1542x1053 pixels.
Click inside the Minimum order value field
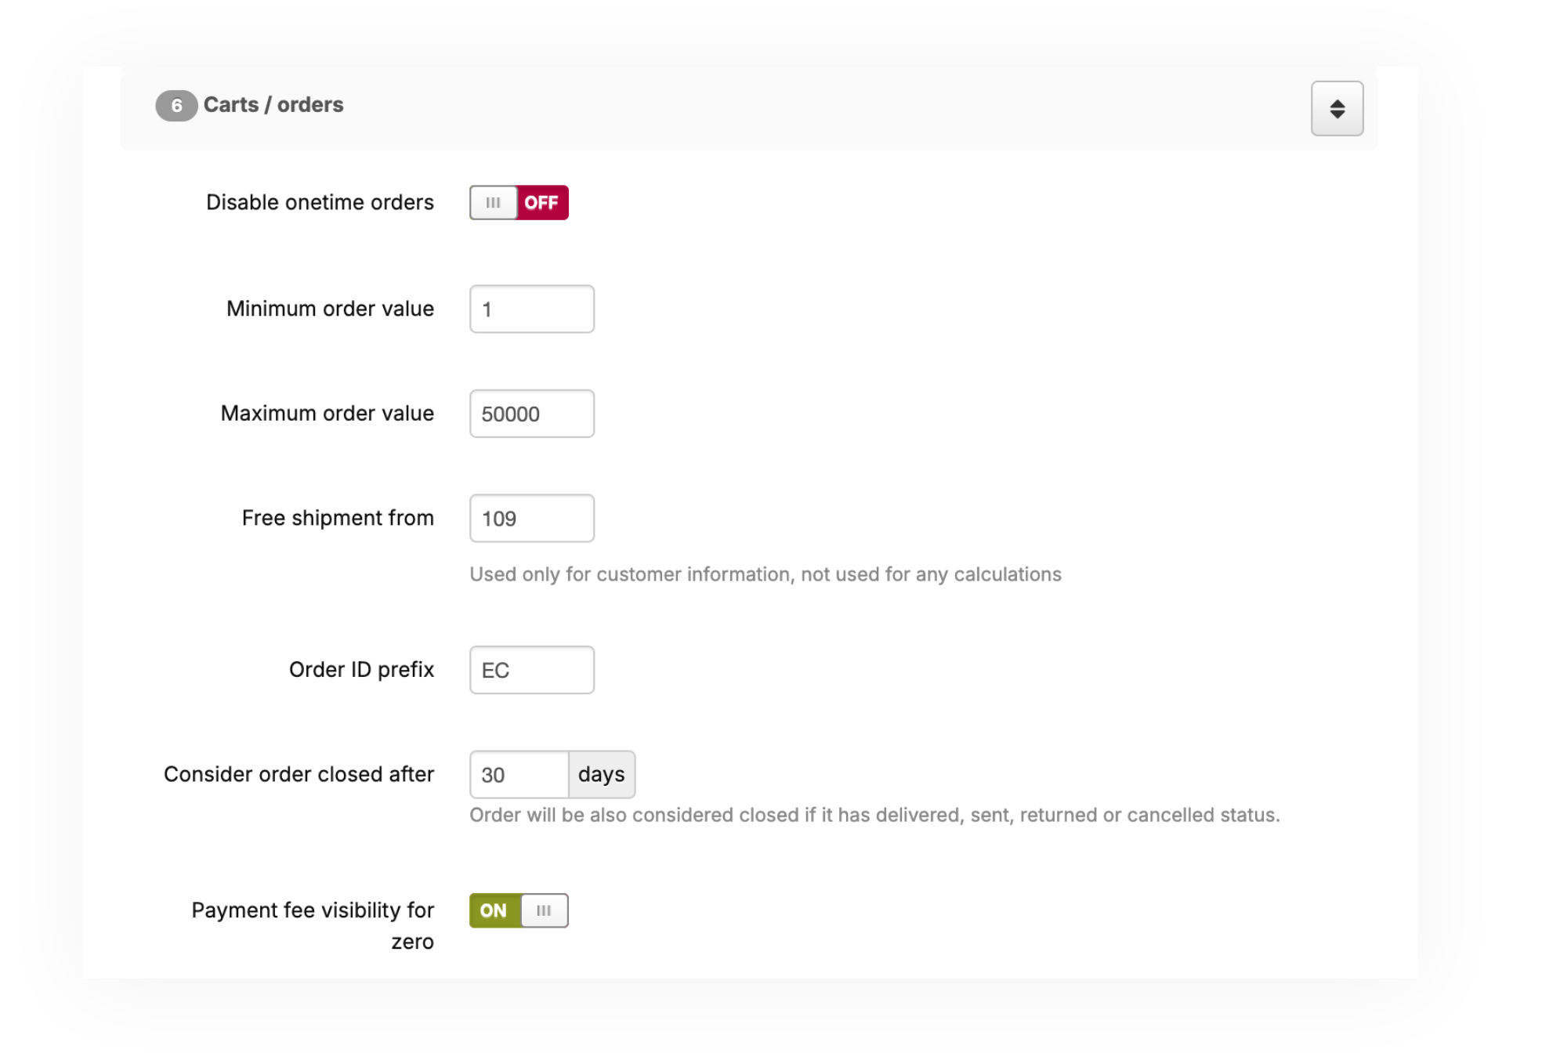531,308
